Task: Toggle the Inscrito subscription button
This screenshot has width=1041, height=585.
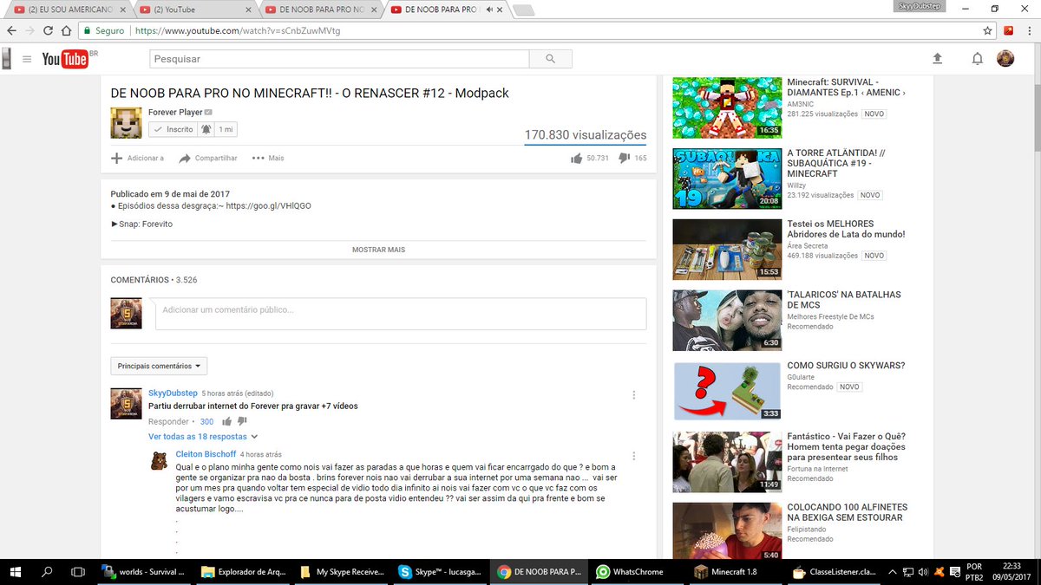Action: 173,129
